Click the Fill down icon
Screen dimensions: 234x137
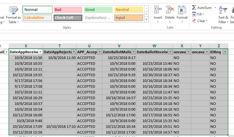tap(194, 14)
